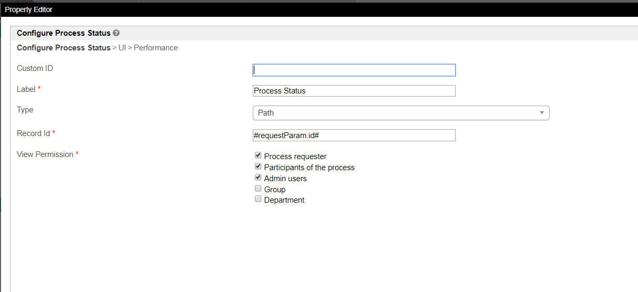The height and width of the screenshot is (292, 638).
Task: Open the Type dropdown showing Path
Action: [401, 113]
